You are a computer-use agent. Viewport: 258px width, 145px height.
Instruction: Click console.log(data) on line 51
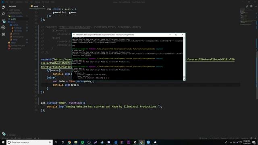(x=66, y=85)
